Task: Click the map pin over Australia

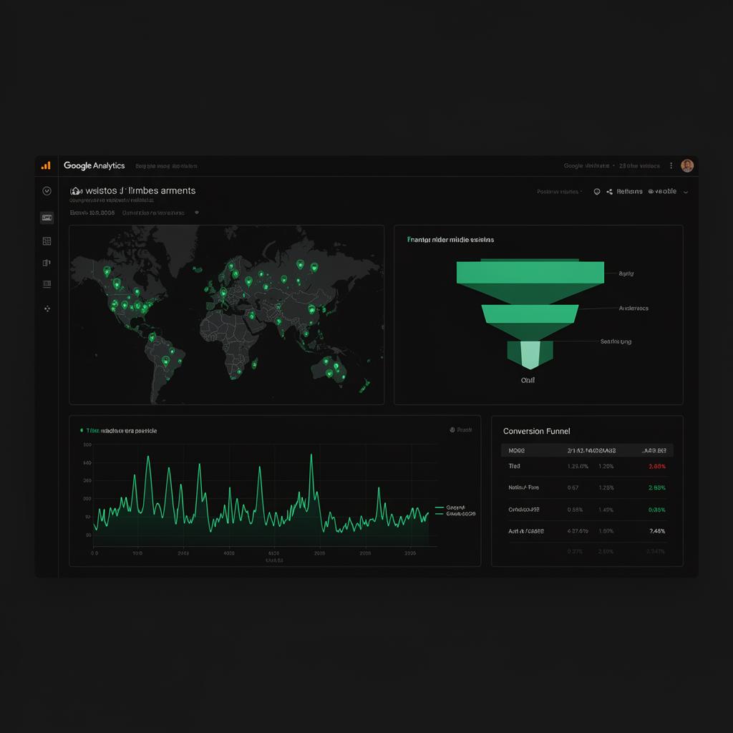Action: pos(329,373)
